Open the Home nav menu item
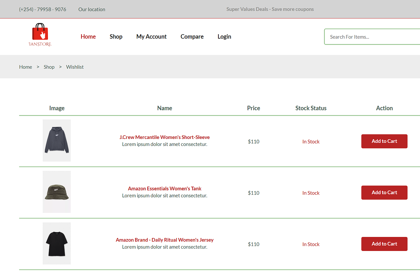The image size is (420, 280). [x=88, y=36]
